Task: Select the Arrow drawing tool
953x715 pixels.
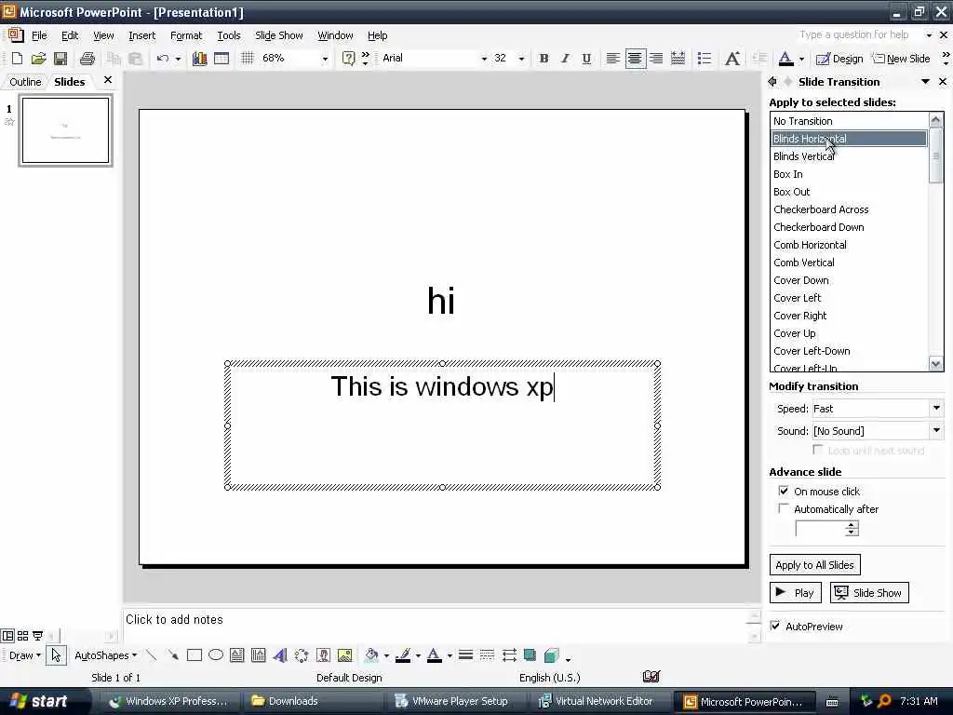Action: coord(172,654)
